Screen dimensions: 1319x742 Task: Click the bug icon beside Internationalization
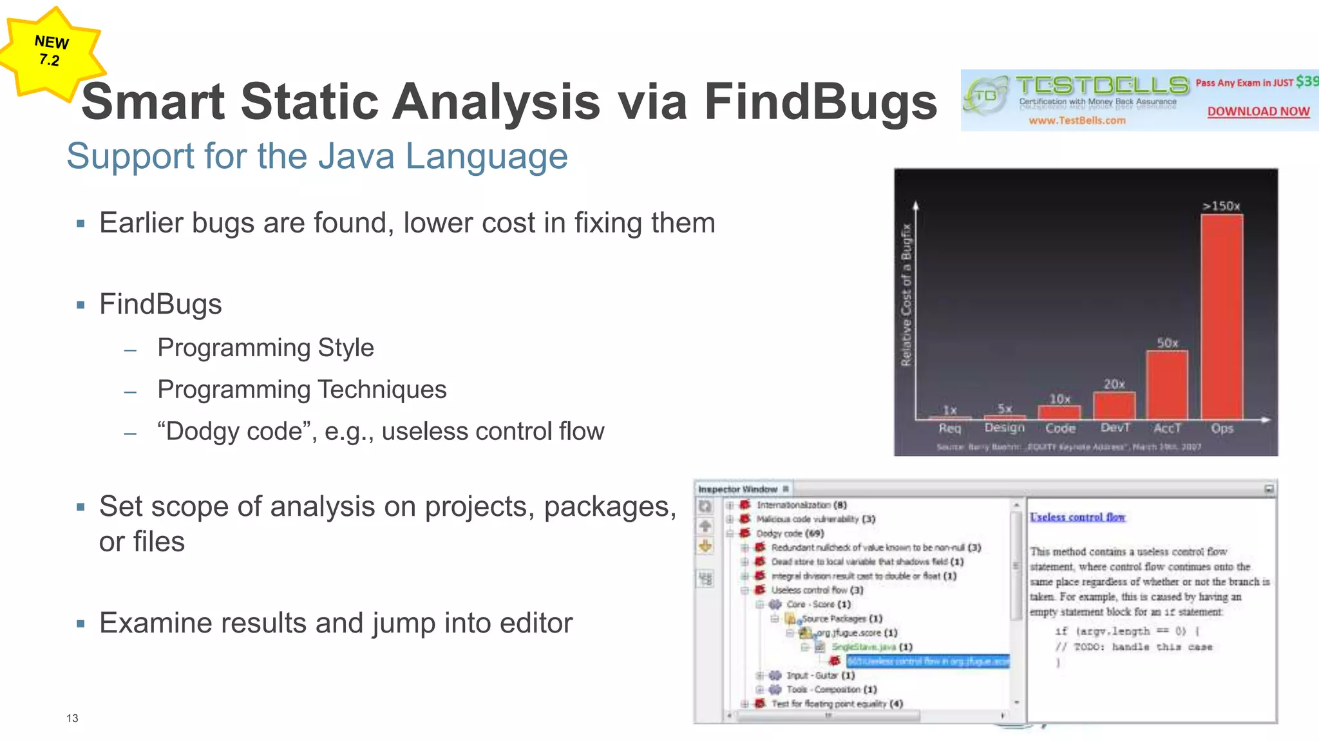pos(745,504)
